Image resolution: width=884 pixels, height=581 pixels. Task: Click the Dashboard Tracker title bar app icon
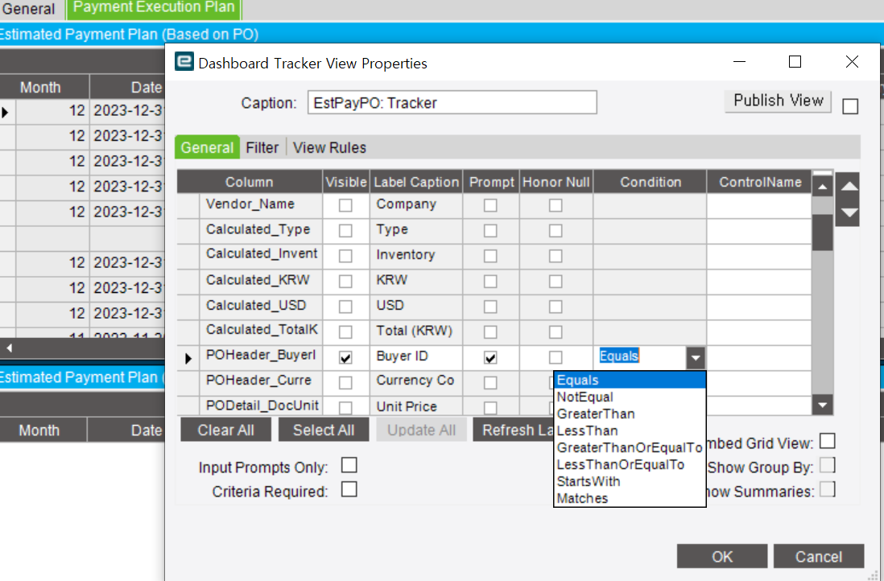click(x=184, y=61)
